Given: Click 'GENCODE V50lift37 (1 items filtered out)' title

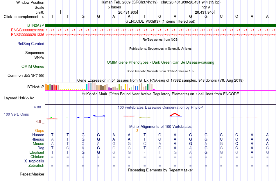Looking at the screenshot, I should [160, 21].
